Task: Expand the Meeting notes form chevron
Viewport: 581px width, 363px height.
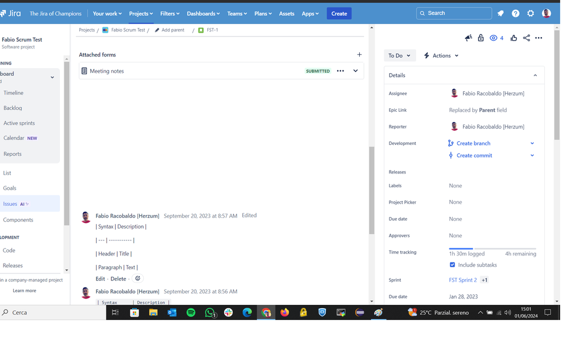Action: [355, 71]
